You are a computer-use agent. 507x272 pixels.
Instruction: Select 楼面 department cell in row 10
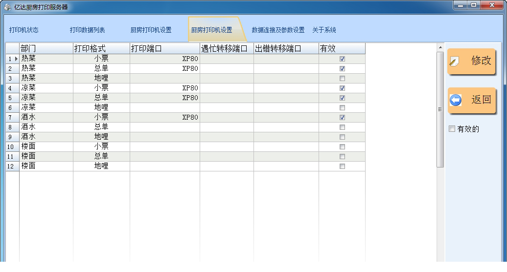tap(46, 147)
